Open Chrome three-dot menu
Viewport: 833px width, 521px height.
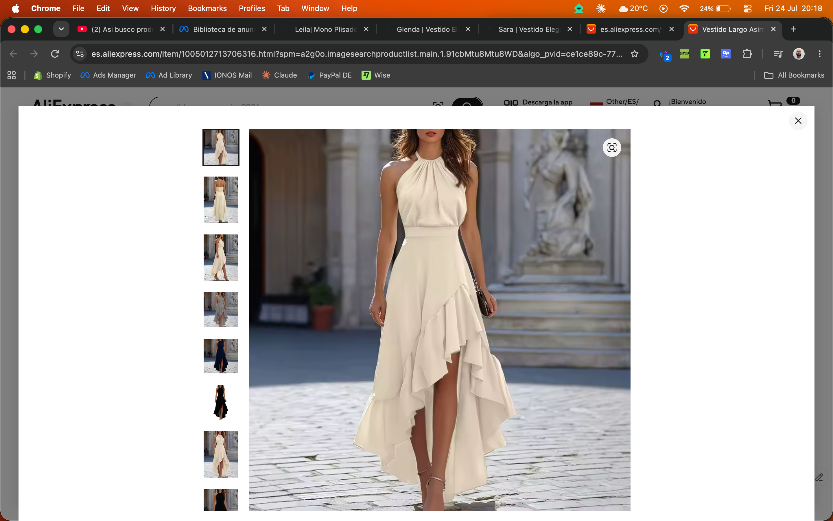[820, 54]
